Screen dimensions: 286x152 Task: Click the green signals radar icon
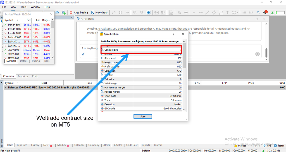(x=64, y=13)
